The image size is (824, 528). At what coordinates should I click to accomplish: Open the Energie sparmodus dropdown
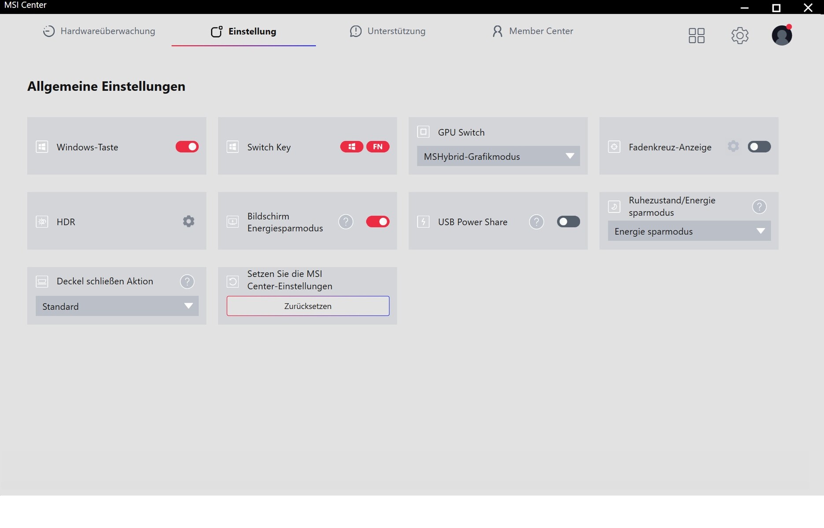pyautogui.click(x=689, y=231)
